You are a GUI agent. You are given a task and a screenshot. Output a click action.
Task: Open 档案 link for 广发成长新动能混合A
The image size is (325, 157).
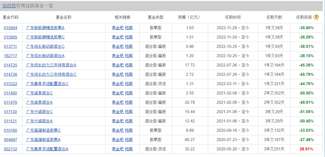[129, 56]
